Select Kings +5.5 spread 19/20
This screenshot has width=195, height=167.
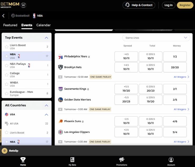[x=126, y=89]
